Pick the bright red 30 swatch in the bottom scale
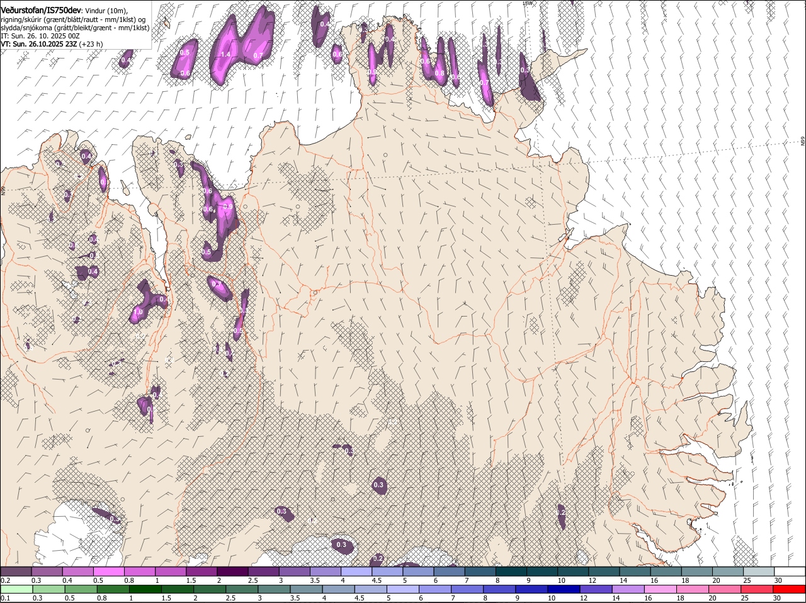This screenshot has height=603, width=806. coord(788,589)
